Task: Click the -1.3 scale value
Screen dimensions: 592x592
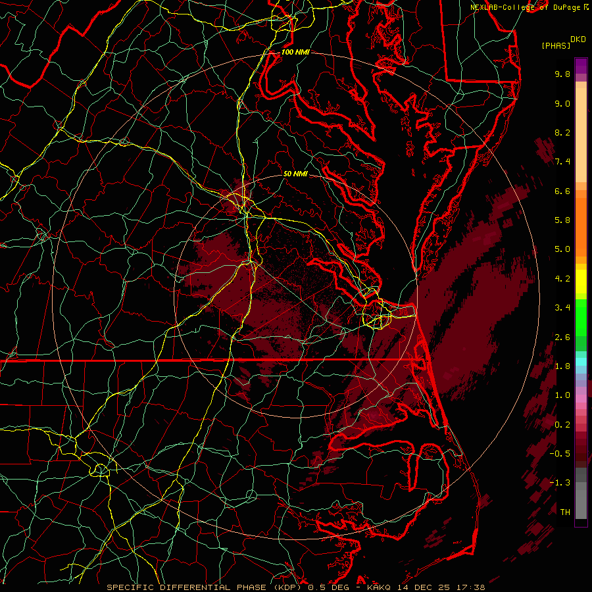Action: [560, 483]
